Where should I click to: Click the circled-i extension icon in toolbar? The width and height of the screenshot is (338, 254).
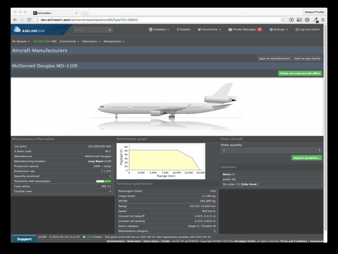(292, 20)
